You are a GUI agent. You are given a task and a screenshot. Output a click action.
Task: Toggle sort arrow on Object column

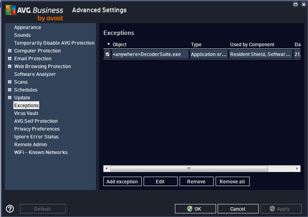pyautogui.click(x=108, y=44)
